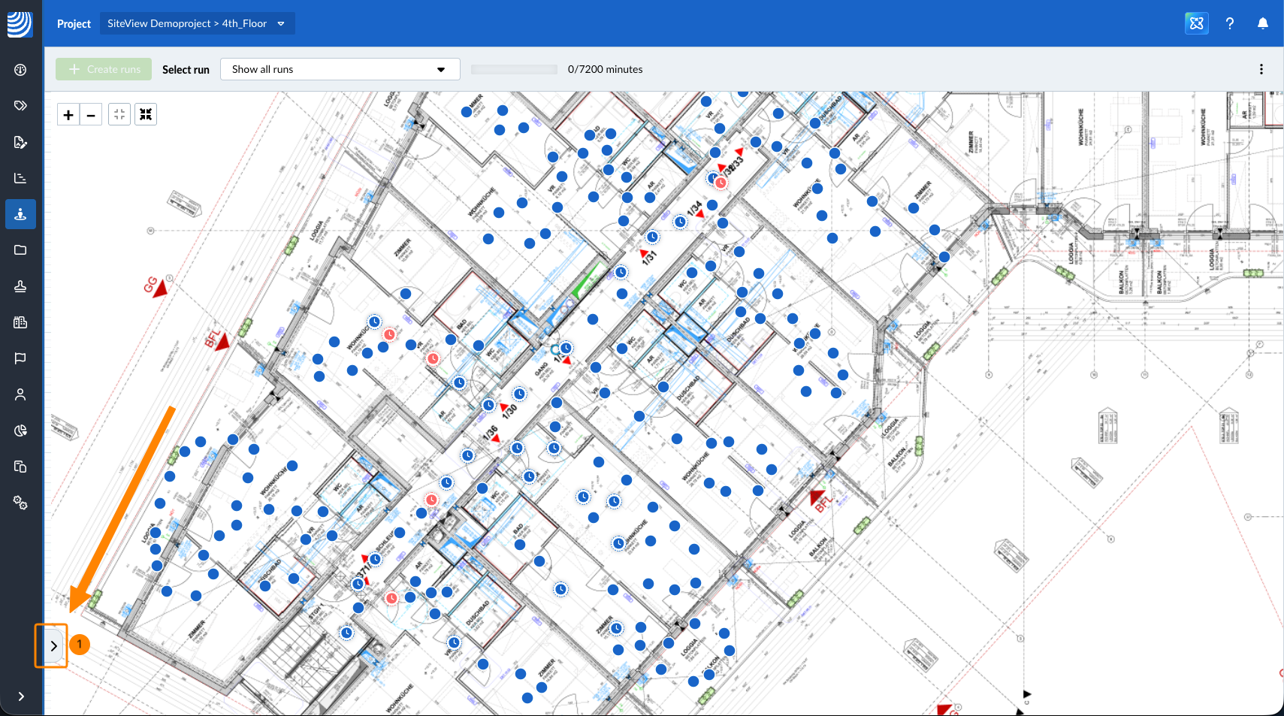Open the stamp icon in sidebar

[20, 286]
